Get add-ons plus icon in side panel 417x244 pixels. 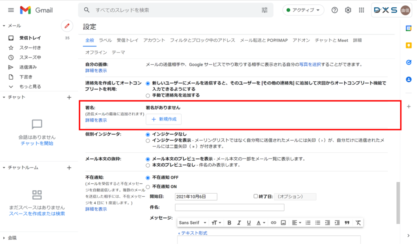point(409,107)
